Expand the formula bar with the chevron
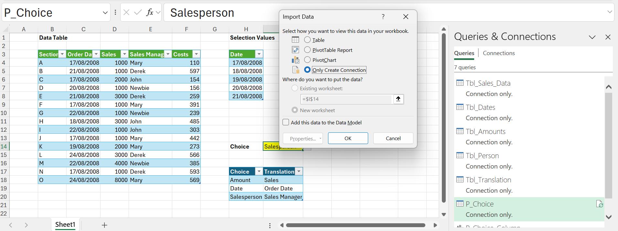Viewport: 618px width, 231px height. click(x=610, y=12)
